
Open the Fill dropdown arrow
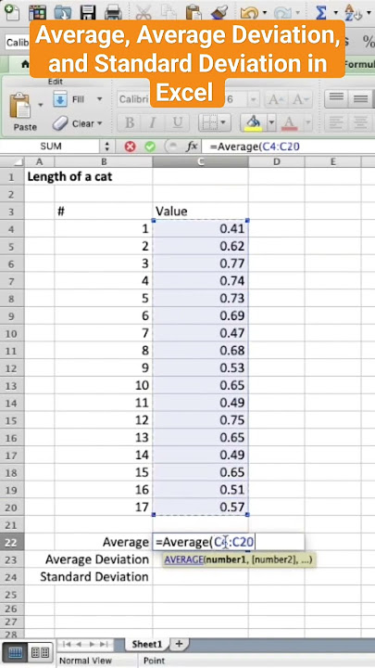click(99, 99)
